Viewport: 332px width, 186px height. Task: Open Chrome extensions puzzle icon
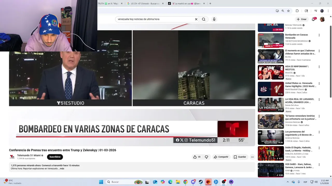(297, 11)
